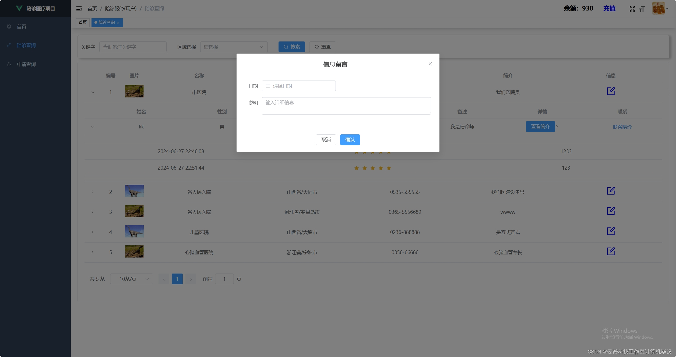Close the 信息留言 dialog with X icon
Screen dimensions: 676x357
point(430,64)
